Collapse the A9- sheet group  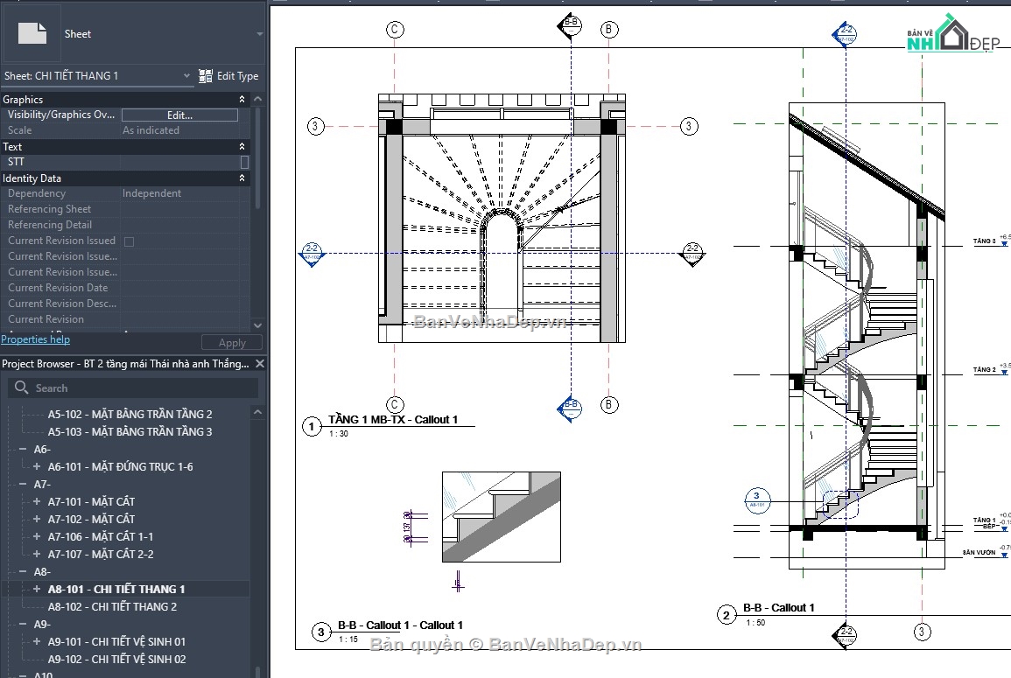[23, 623]
